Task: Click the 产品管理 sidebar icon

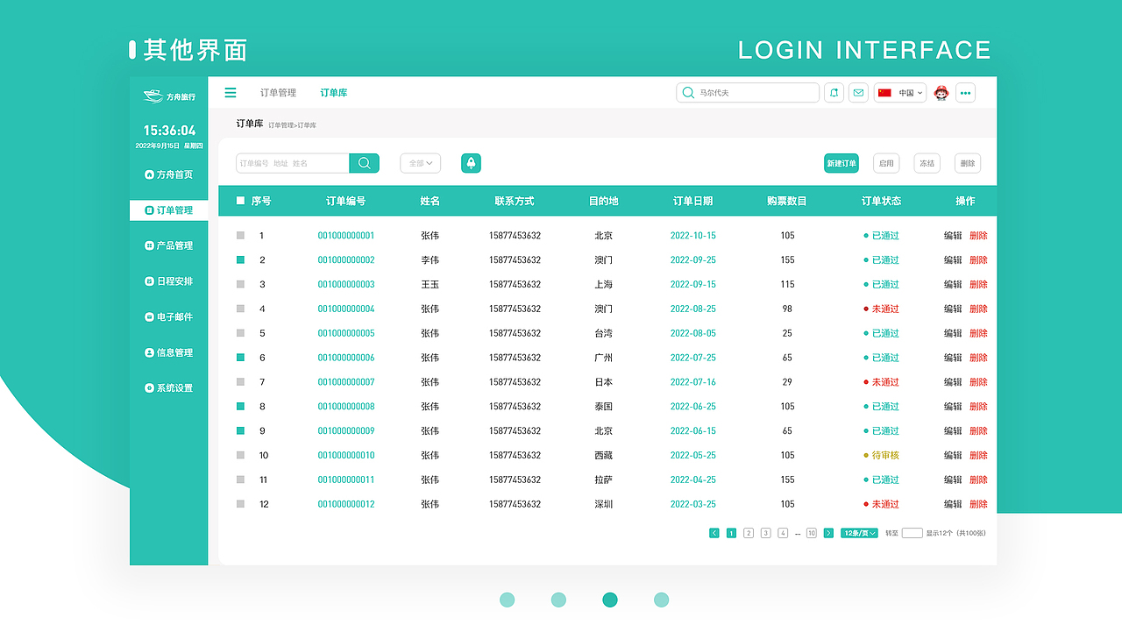Action: click(149, 245)
